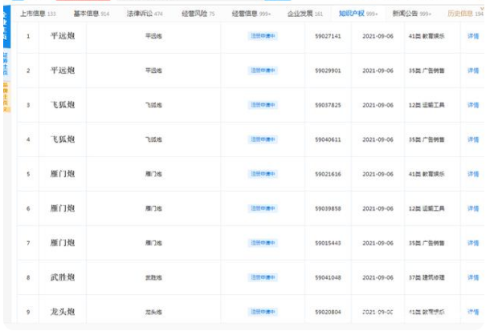
Task: Click the 武胜炮 trademark image in row 8
Action: point(62,277)
